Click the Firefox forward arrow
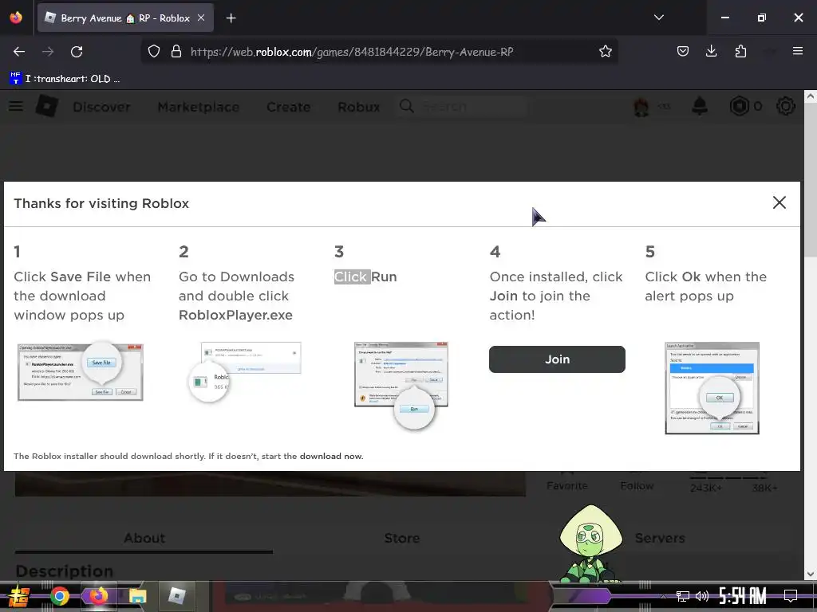 tap(48, 52)
